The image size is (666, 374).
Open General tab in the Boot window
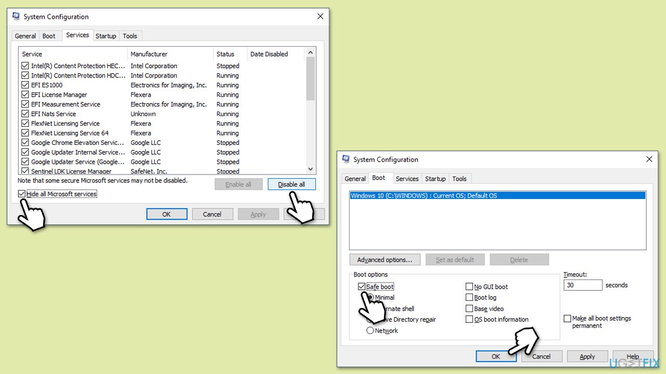tap(355, 179)
